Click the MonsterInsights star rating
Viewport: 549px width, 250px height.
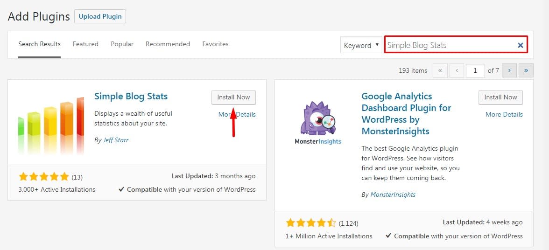[x=311, y=223]
